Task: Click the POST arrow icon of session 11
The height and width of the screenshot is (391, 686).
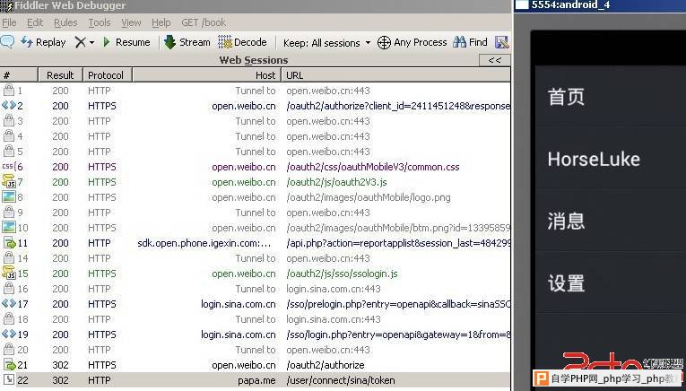Action: pyautogui.click(x=10, y=243)
